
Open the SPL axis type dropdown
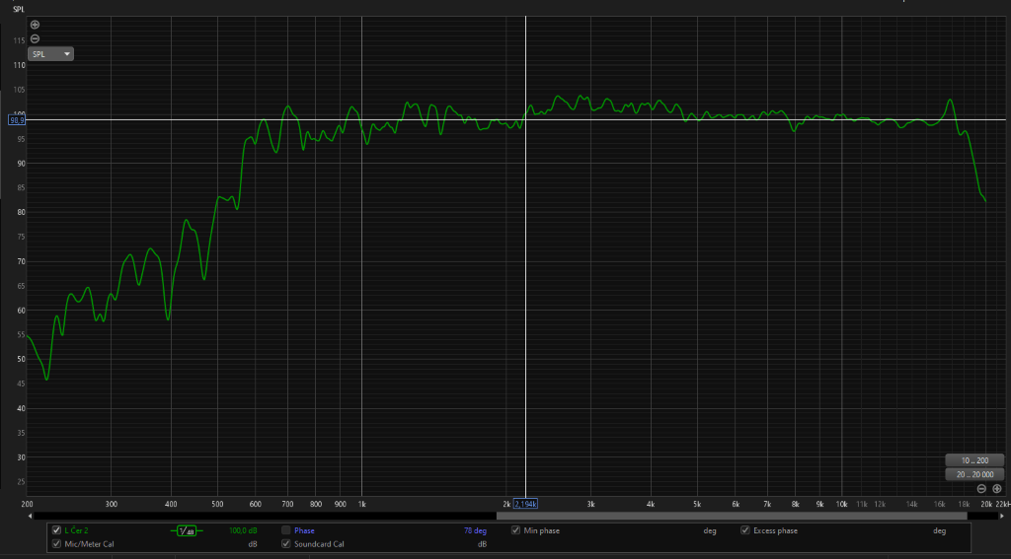tap(50, 54)
